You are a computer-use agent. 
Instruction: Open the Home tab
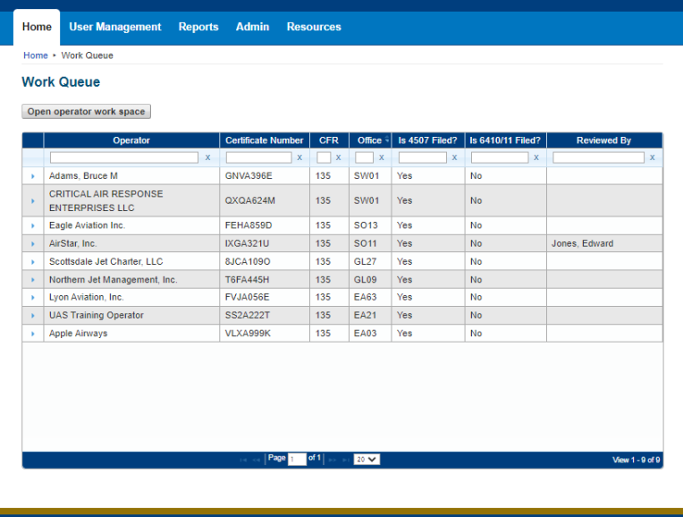point(37,27)
